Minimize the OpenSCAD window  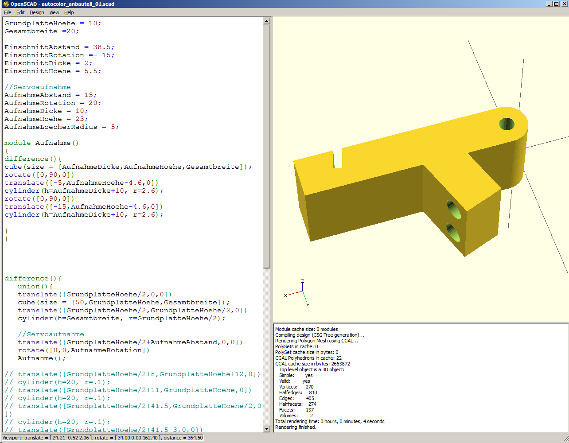[549, 4]
